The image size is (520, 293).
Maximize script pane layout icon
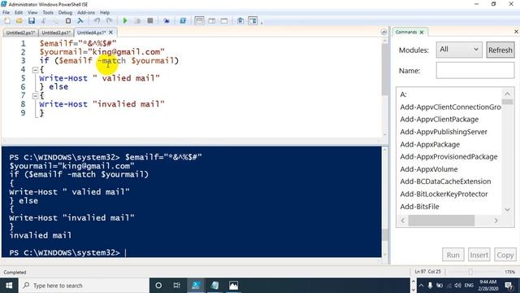224,20
